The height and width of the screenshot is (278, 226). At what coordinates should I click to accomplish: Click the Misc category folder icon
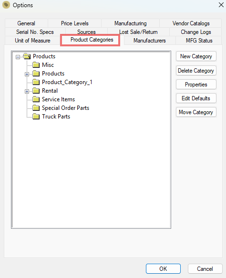click(36, 65)
